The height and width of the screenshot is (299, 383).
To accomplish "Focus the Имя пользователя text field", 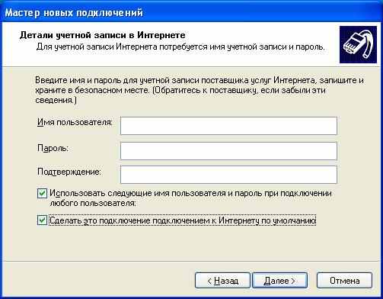I will pyautogui.click(x=228, y=126).
